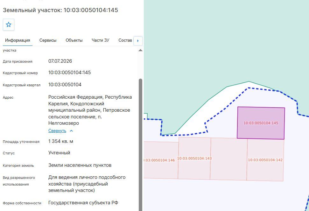Switch to the Сервисы tab
This screenshot has height=211, width=309.
click(x=48, y=40)
